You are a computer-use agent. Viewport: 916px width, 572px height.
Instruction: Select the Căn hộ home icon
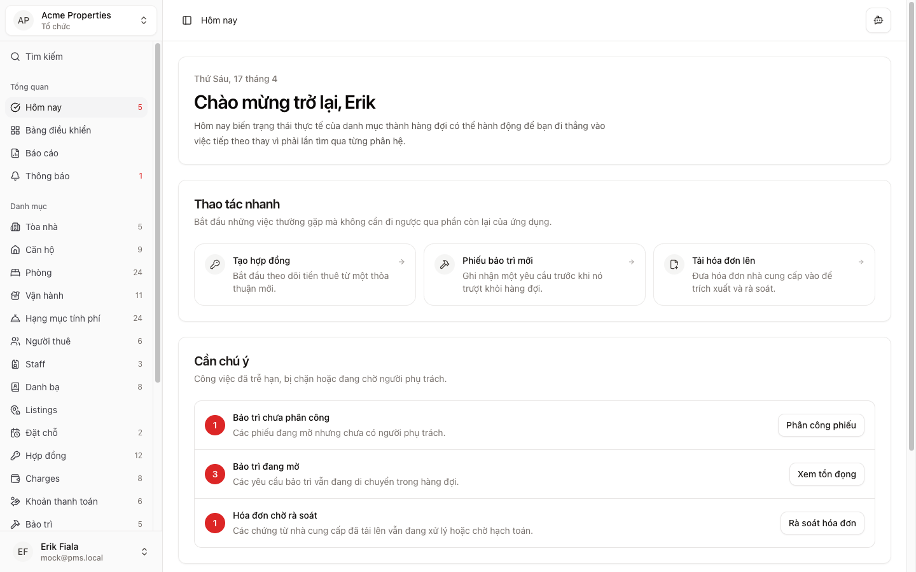[x=15, y=250]
